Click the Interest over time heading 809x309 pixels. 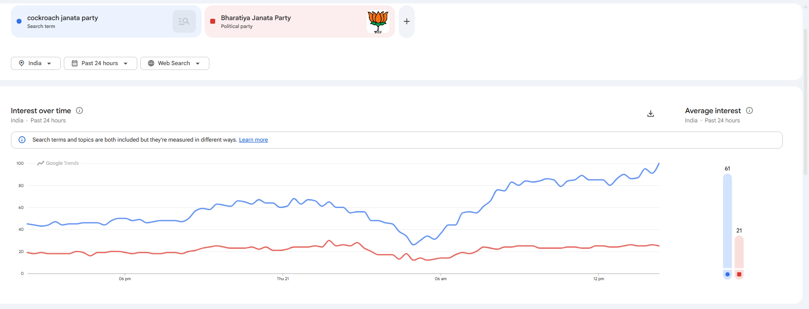41,111
